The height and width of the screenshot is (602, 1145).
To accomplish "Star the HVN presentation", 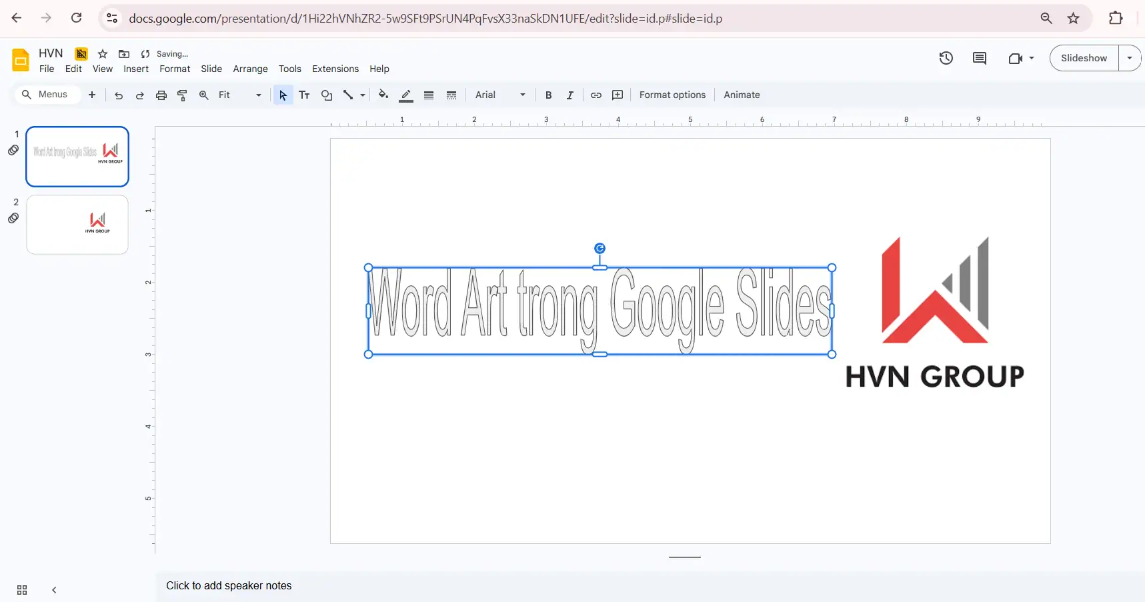I will pos(102,54).
